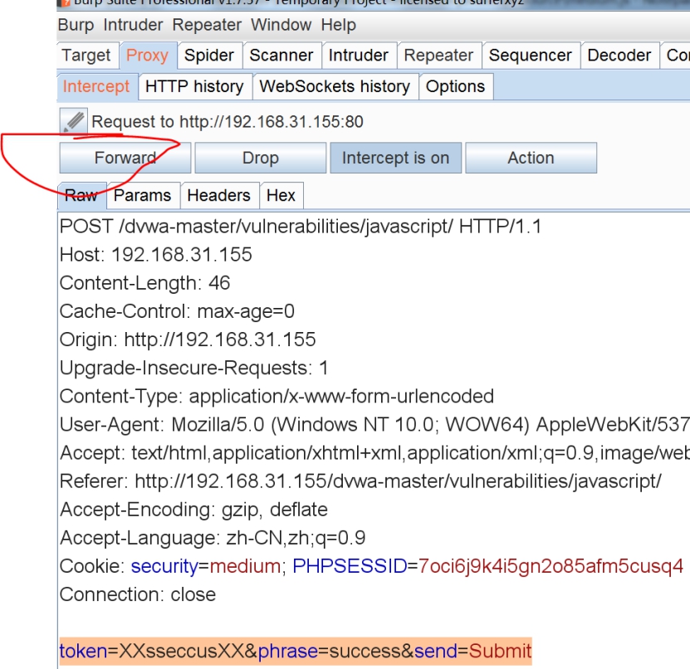Click the Accept-Encoding: gzip, deflate line
Viewport: 690px width, 669px height.
[193, 510]
